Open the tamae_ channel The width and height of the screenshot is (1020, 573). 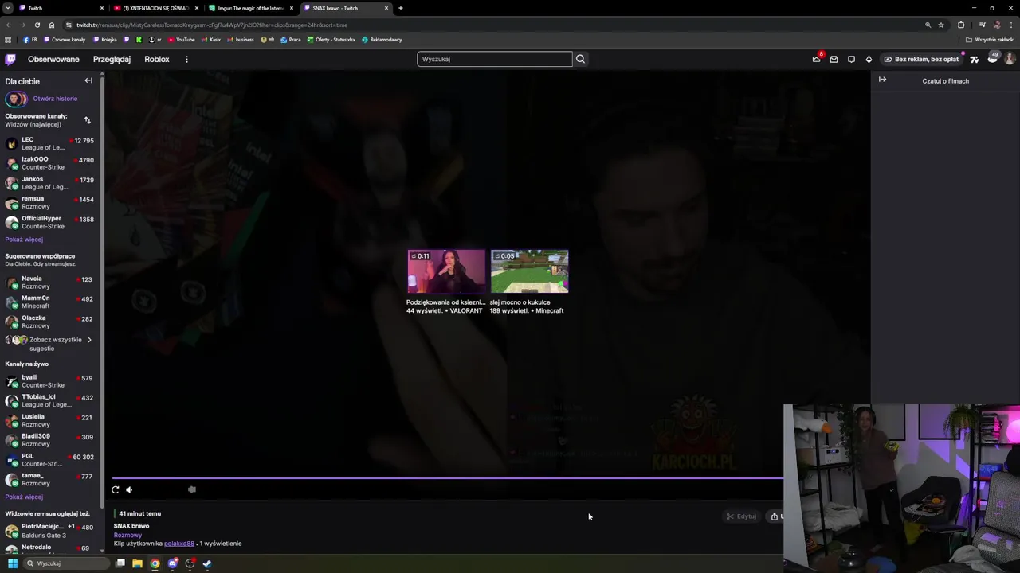tap(49, 479)
